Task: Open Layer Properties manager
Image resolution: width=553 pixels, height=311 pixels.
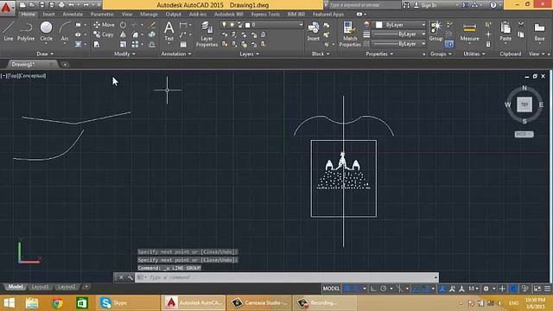Action: click(x=207, y=35)
